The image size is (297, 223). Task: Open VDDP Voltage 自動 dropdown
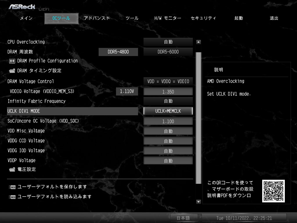coord(168,161)
